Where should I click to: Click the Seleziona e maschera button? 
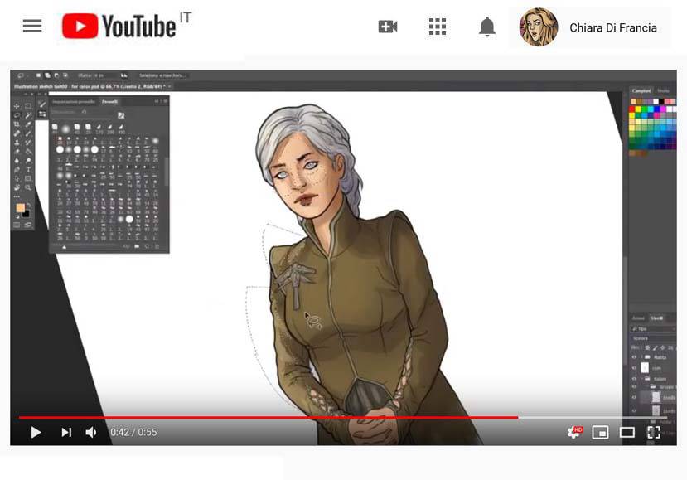[x=162, y=75]
